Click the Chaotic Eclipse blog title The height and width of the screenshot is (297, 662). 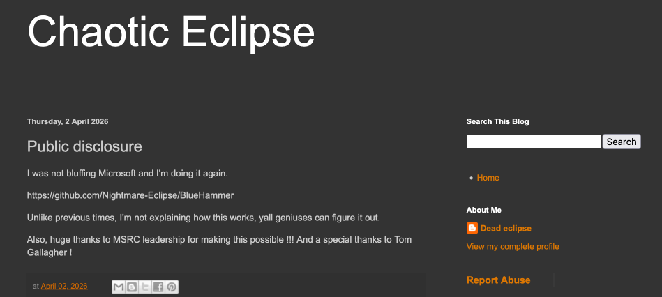point(171,31)
